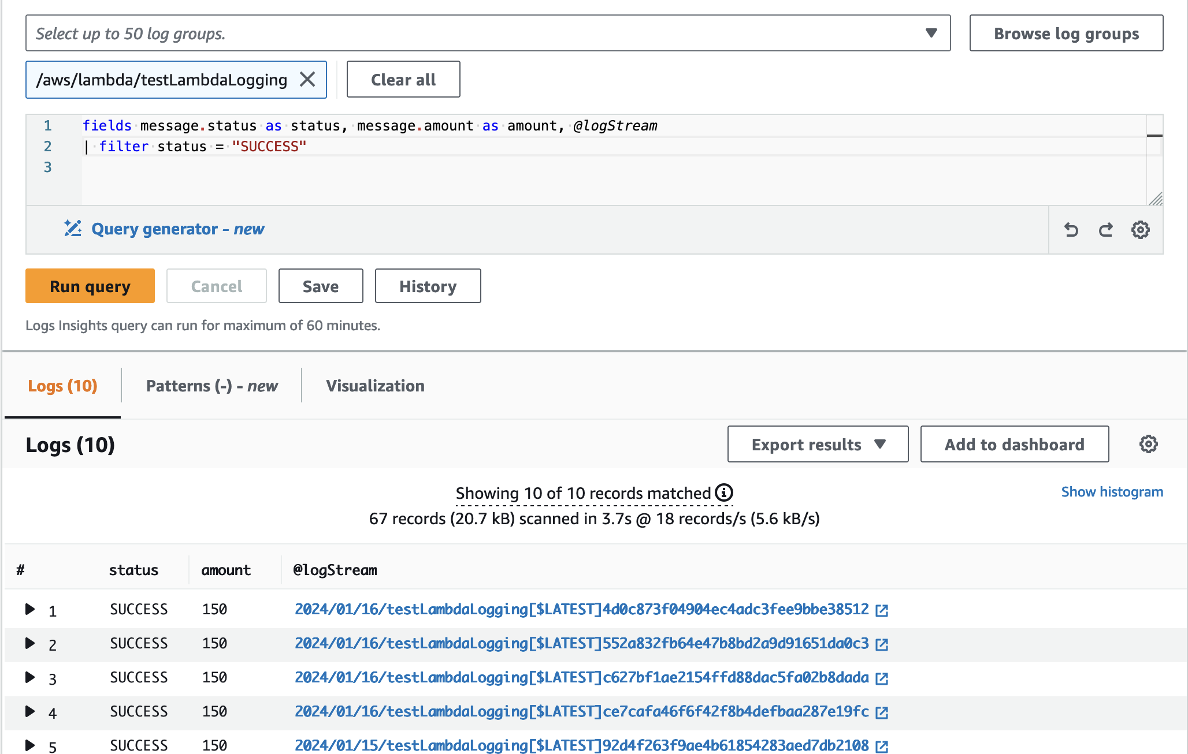Expand result row 4
The width and height of the screenshot is (1188, 754).
(30, 711)
